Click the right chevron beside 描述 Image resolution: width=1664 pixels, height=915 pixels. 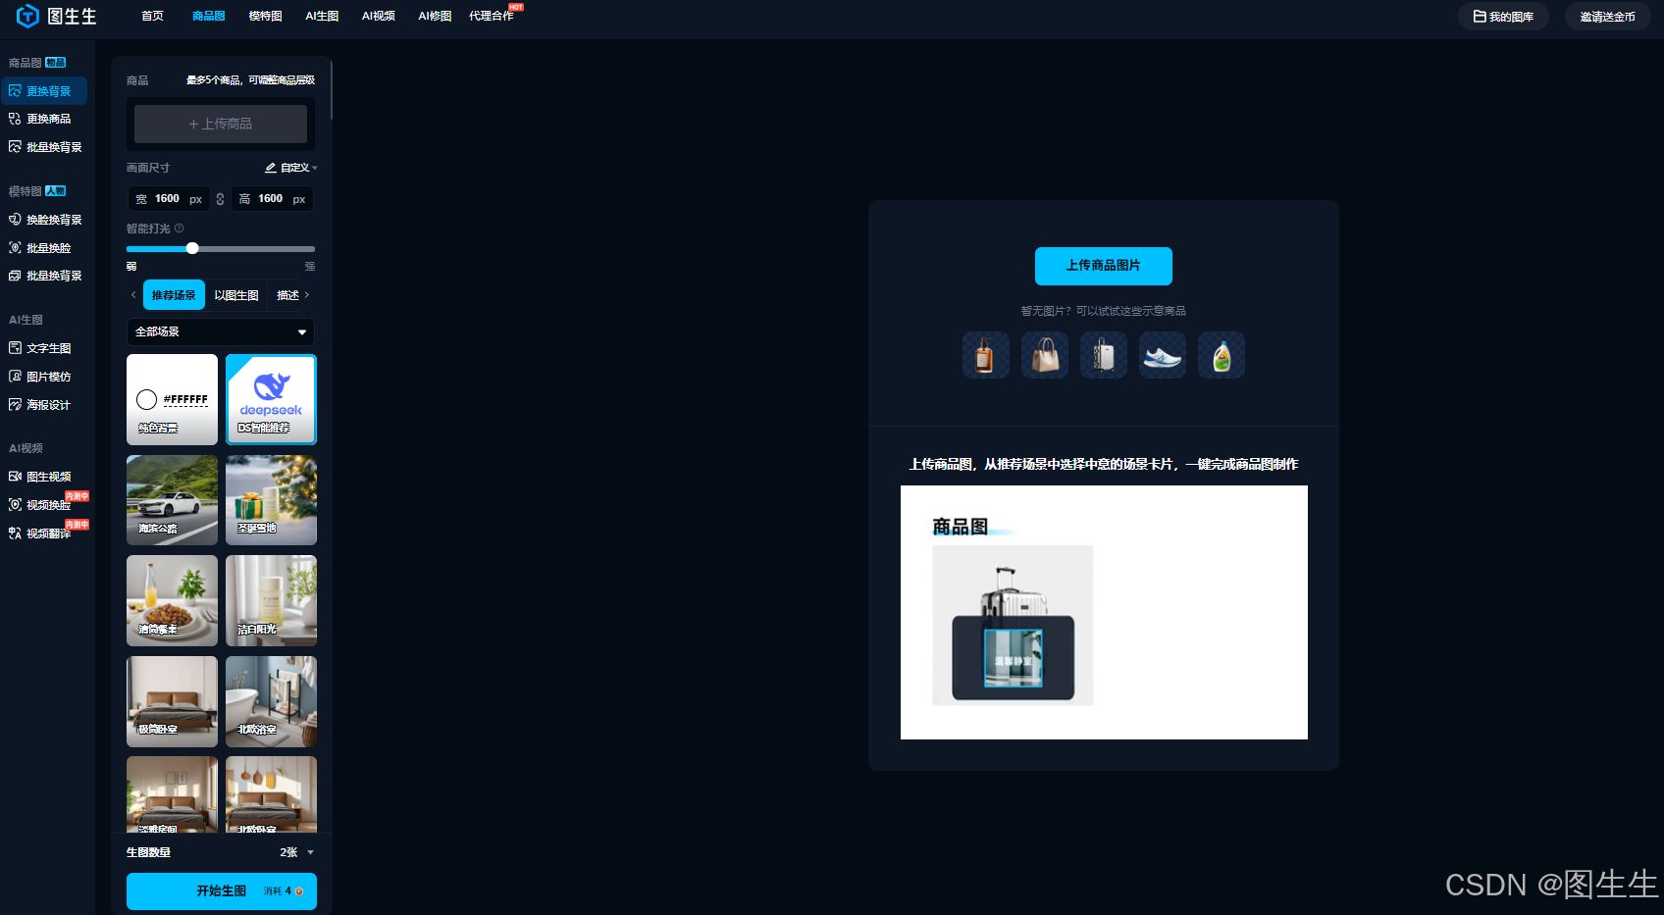[x=307, y=294]
